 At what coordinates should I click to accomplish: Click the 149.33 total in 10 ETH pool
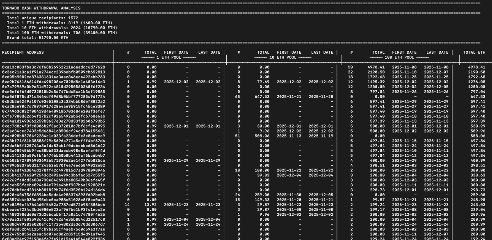coord(262,200)
